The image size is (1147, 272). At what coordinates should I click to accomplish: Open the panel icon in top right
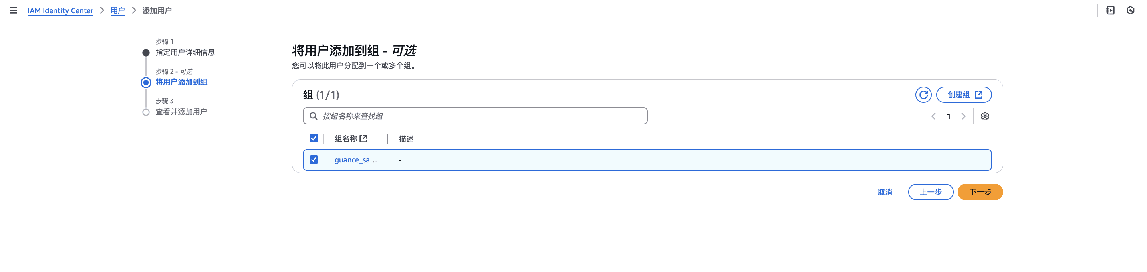(1110, 10)
